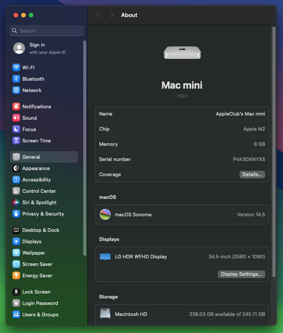
Task: Click the Sound speaker icon
Action: [16, 118]
